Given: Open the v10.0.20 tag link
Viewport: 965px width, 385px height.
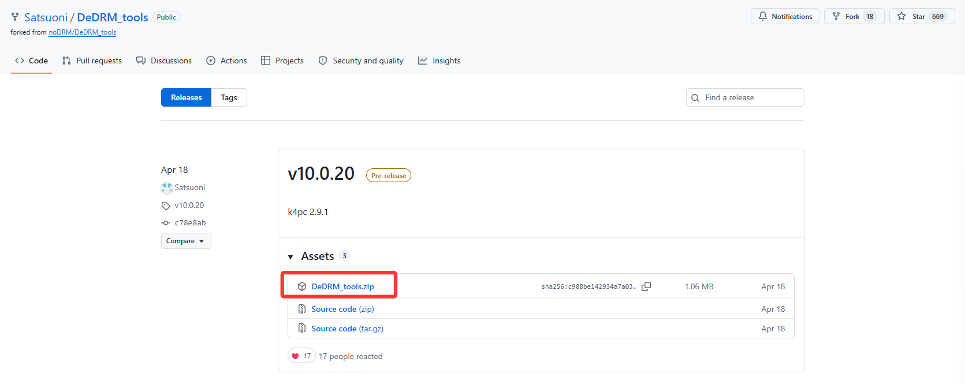Looking at the screenshot, I should (189, 205).
